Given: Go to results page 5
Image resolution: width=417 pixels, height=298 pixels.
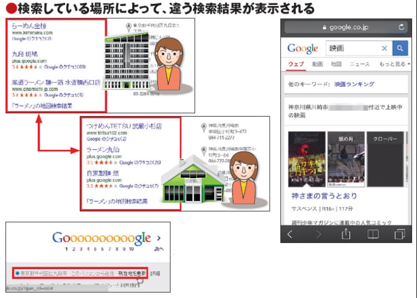Looking at the screenshot, I should coord(95,249).
